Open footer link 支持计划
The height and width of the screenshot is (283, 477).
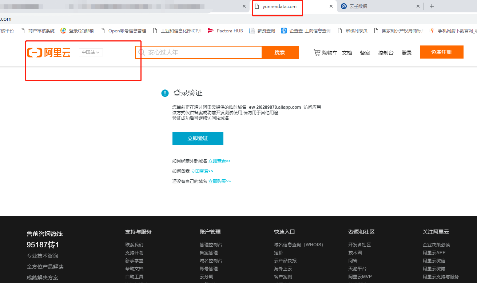pos(134,253)
